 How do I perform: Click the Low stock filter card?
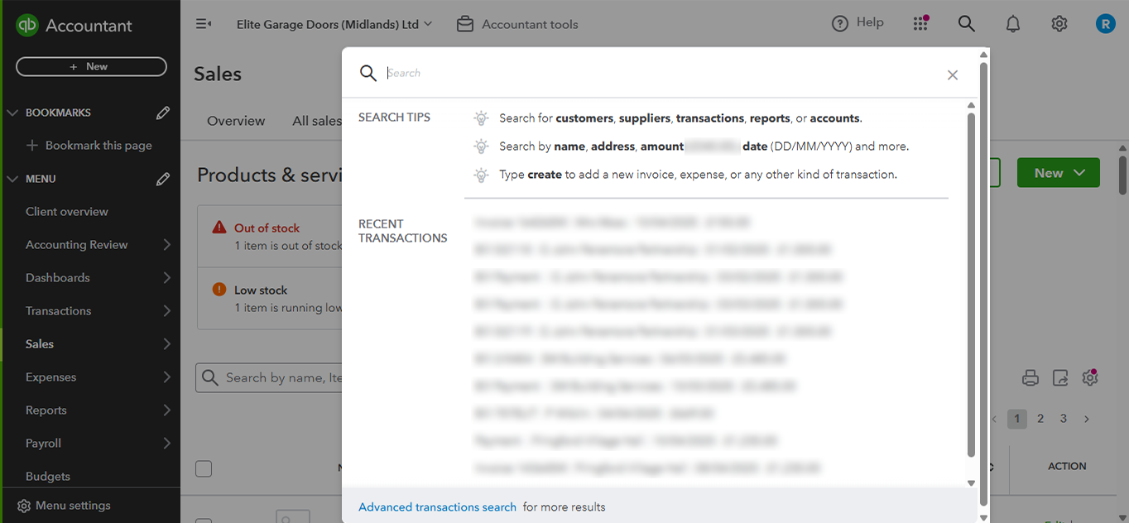pyautogui.click(x=270, y=298)
